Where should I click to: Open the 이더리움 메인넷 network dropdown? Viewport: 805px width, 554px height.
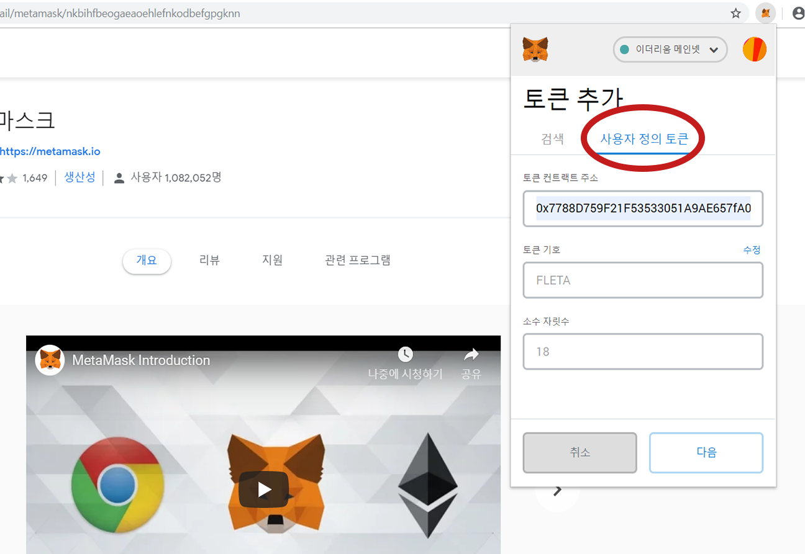670,50
